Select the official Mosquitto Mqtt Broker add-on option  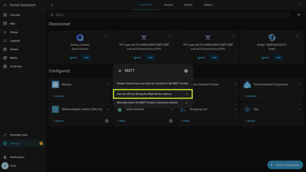152,94
